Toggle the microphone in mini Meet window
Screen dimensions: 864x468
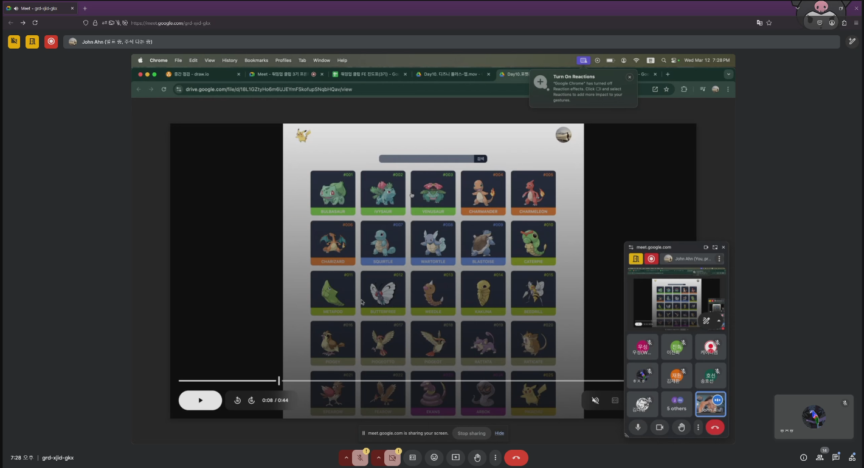(x=638, y=427)
